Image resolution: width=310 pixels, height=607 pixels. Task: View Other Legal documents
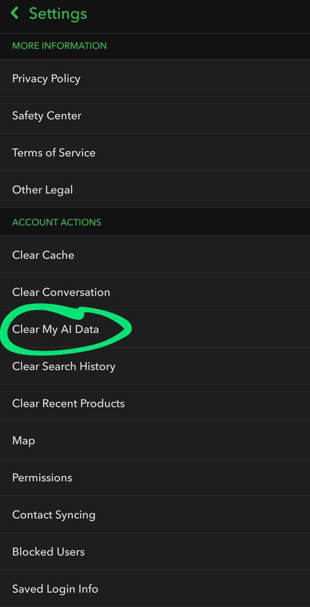(x=42, y=190)
